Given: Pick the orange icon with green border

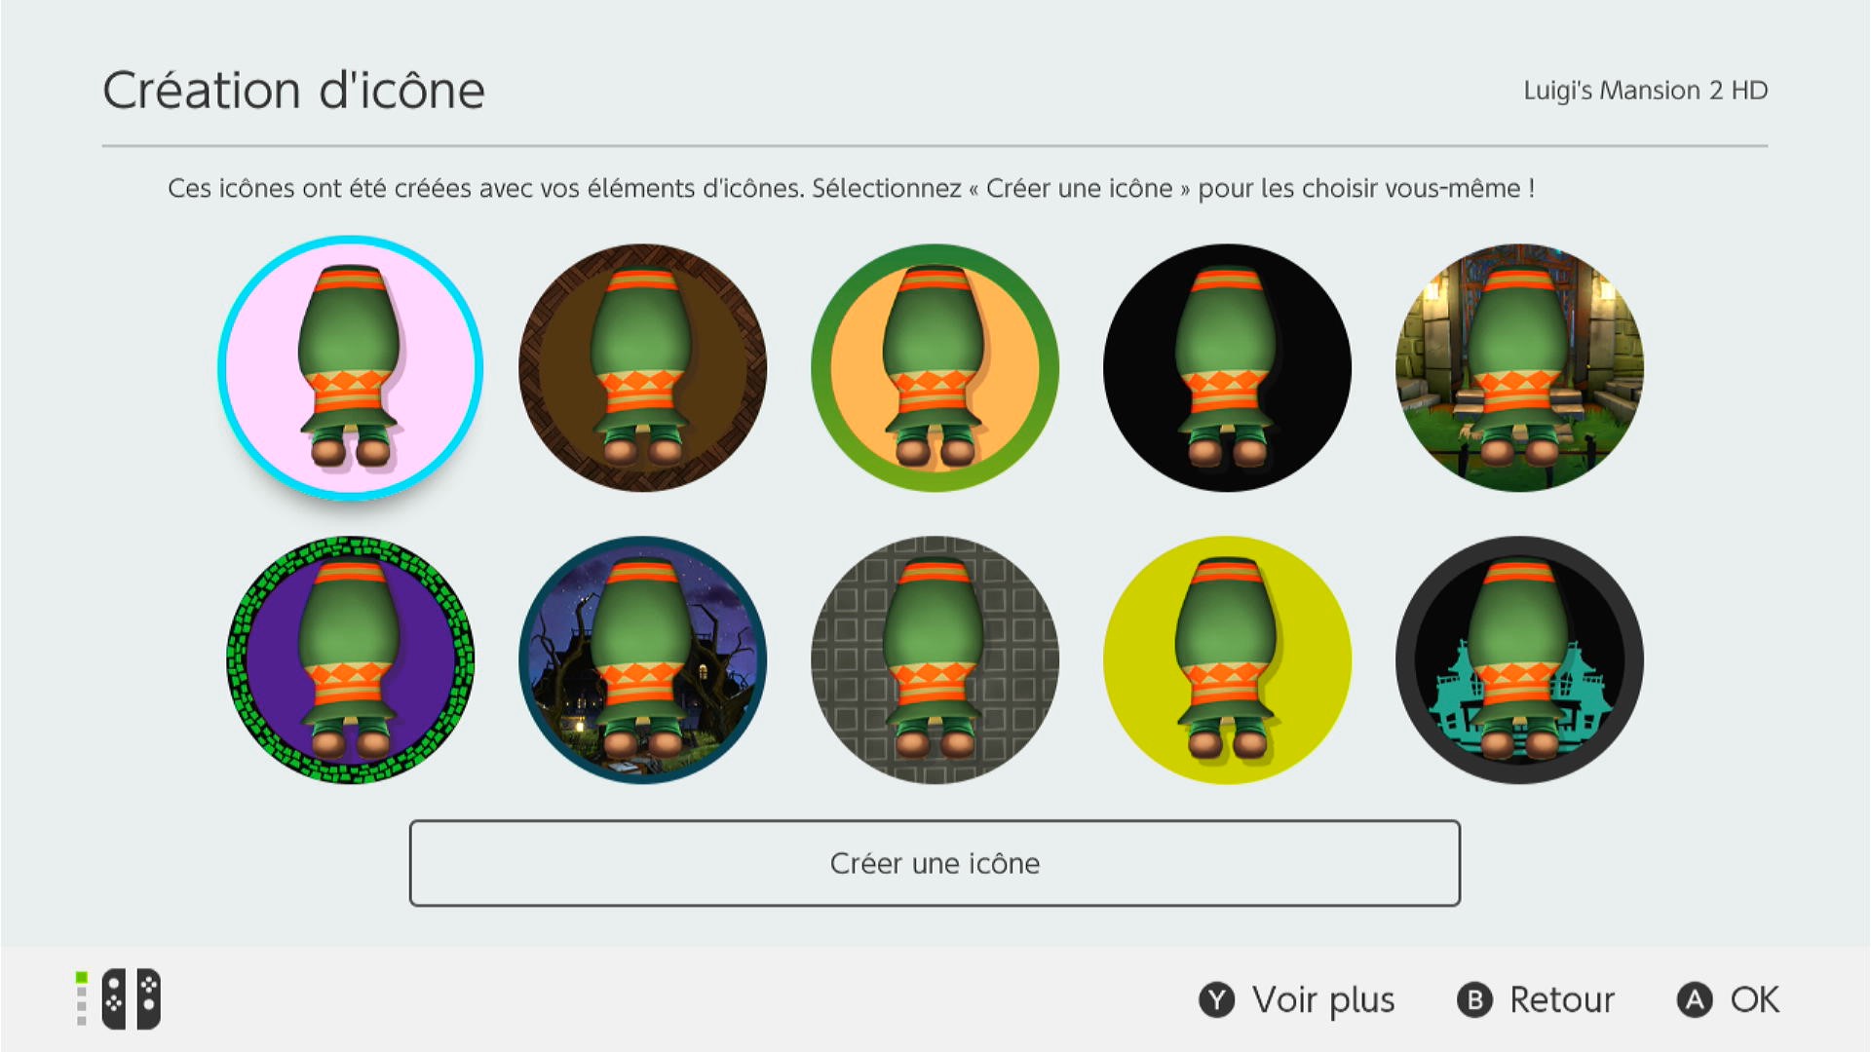Looking at the screenshot, I should (x=935, y=368).
